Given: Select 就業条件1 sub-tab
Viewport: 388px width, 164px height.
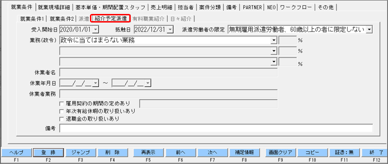Looking at the screenshot, I should [x=32, y=18].
